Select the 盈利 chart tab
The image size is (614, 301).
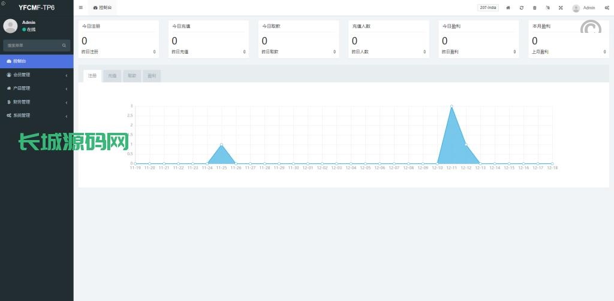[152, 76]
